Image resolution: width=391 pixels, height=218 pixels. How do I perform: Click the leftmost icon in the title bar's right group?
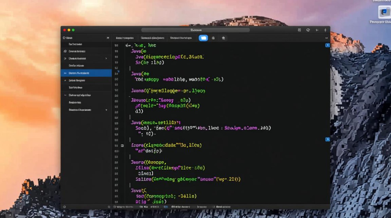point(299,30)
